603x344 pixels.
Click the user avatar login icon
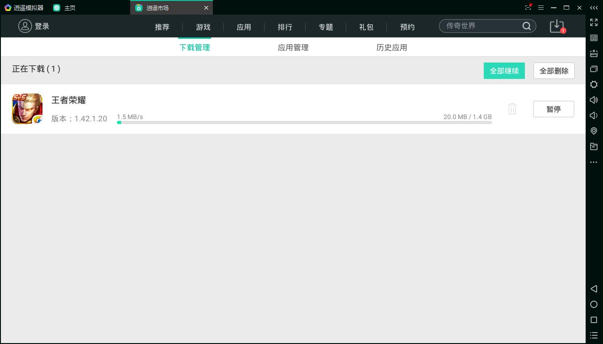click(x=25, y=26)
